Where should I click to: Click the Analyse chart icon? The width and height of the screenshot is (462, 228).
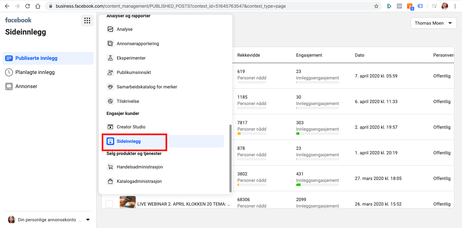coord(110,29)
